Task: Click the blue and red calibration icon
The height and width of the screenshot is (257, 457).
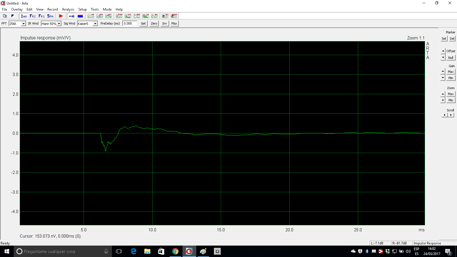Action: (80, 16)
